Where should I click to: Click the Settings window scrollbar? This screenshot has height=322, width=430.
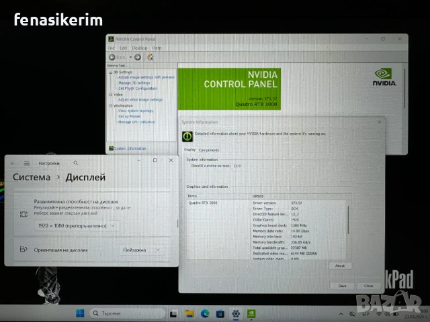tap(177, 223)
